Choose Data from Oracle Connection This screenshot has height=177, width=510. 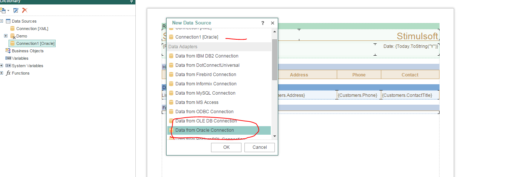220,130
